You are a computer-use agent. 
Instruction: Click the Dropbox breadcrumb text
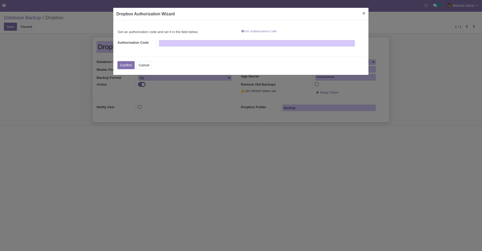[54, 18]
